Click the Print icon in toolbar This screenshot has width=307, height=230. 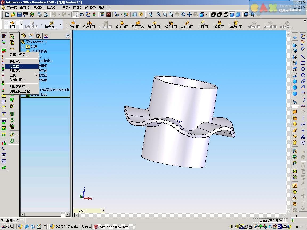click(x=40, y=14)
